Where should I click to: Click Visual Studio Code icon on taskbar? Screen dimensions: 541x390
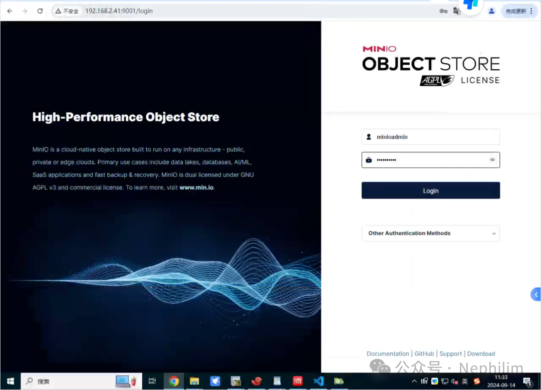point(318,381)
